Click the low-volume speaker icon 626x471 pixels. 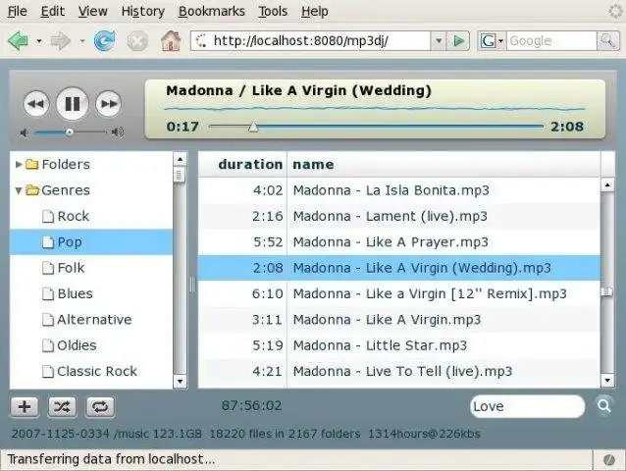[x=25, y=132]
